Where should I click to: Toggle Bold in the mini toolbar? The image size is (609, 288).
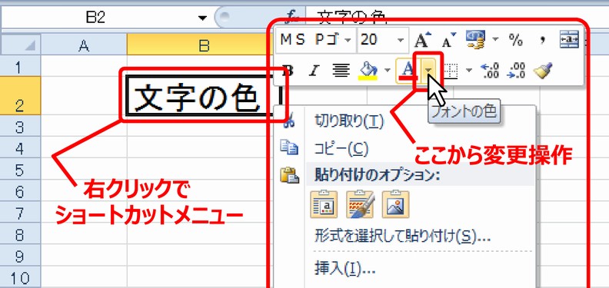click(x=288, y=71)
